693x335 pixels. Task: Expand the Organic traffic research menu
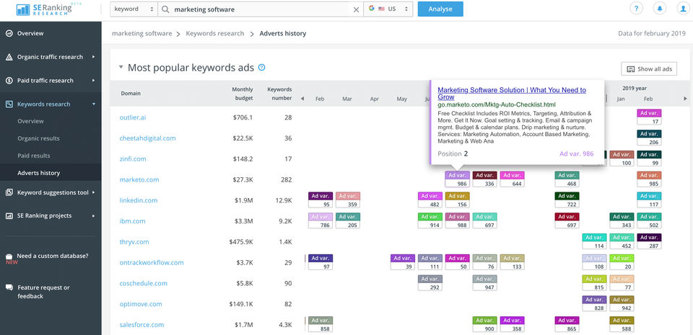50,57
